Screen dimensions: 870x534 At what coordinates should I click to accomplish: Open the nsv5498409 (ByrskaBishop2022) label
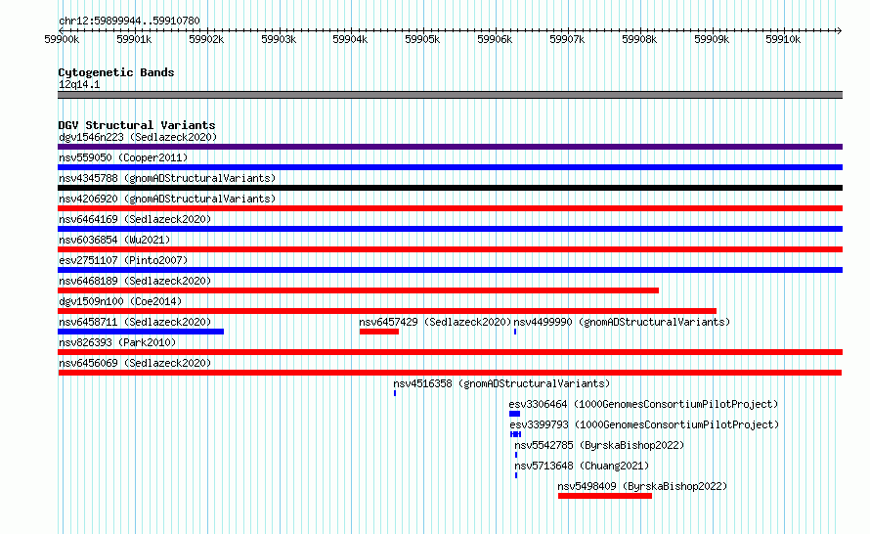(x=642, y=486)
